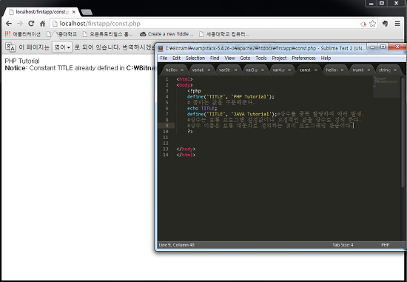407x282 pixels.
Task: Click the Line 9, Column 40 status text
Action: (177, 245)
